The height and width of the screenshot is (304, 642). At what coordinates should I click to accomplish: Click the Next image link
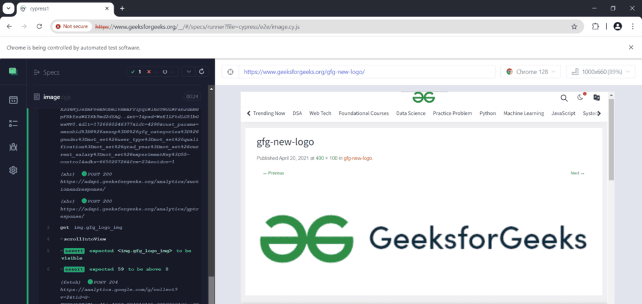tap(577, 173)
